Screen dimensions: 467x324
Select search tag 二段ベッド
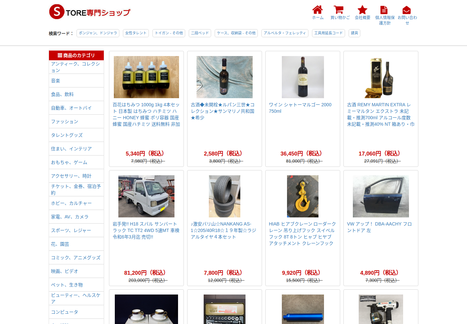(200, 33)
